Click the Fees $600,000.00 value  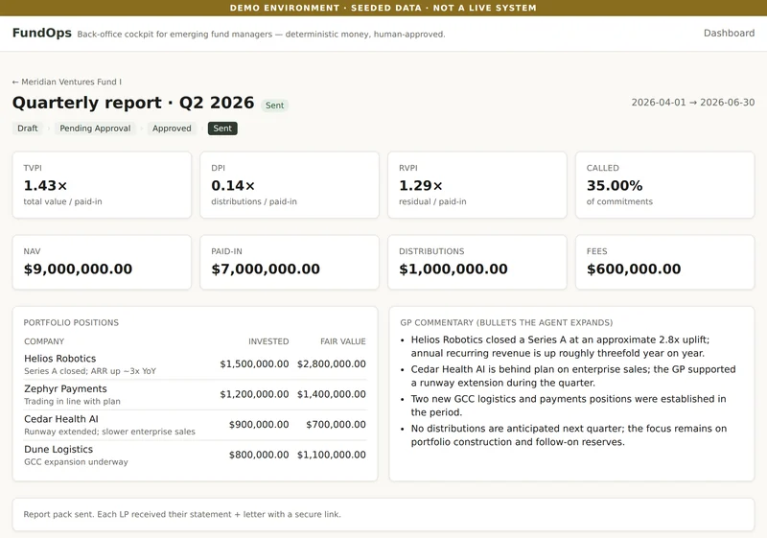pos(634,269)
